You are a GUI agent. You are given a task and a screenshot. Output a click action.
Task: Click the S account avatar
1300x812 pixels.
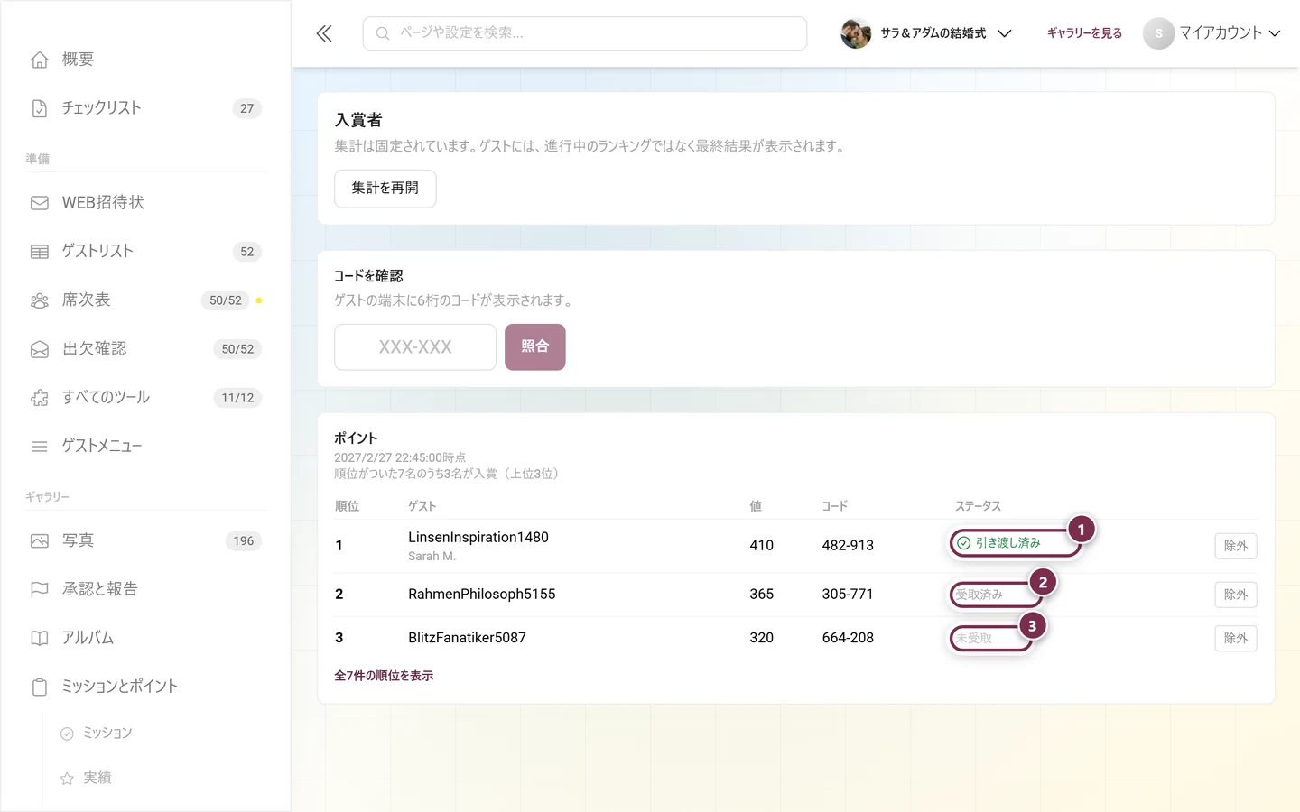(x=1158, y=33)
